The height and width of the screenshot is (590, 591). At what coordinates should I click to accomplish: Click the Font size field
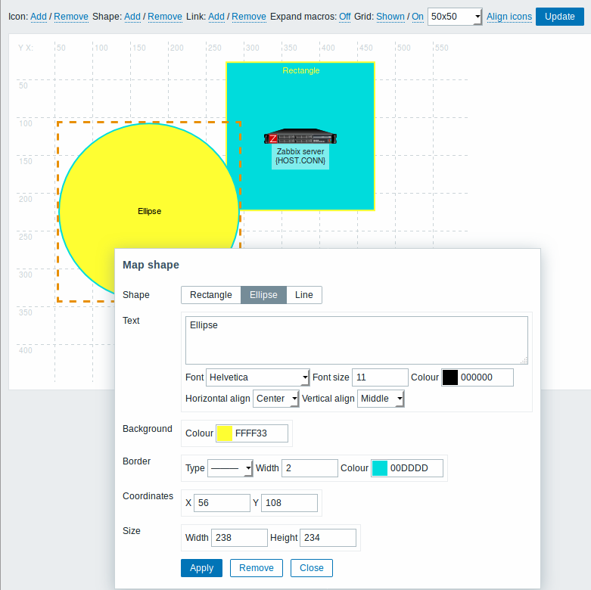click(x=380, y=377)
